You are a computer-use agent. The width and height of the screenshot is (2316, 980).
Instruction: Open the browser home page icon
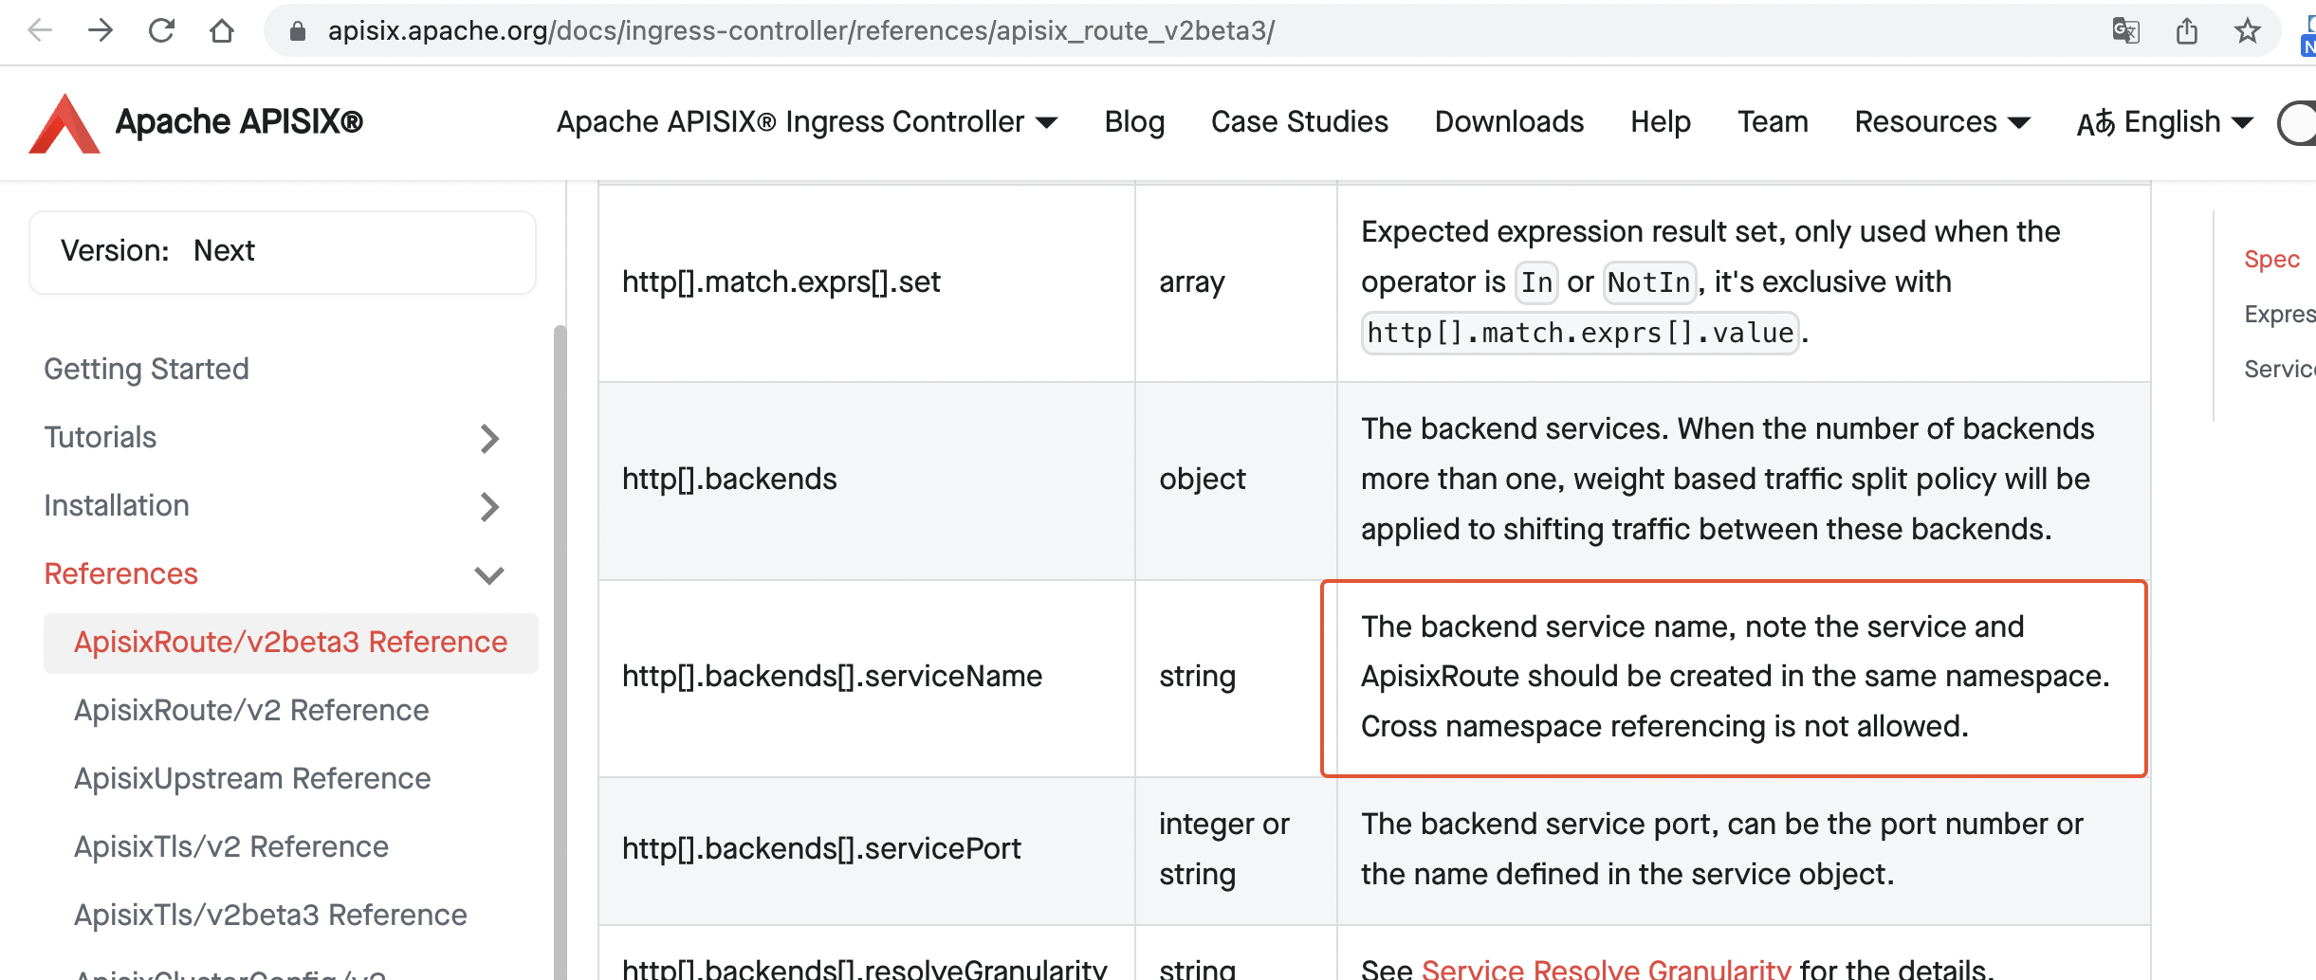(222, 30)
